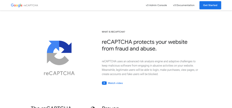Click the Google logo in the header
Screen dimensions: 232x108
[x=17, y=5]
